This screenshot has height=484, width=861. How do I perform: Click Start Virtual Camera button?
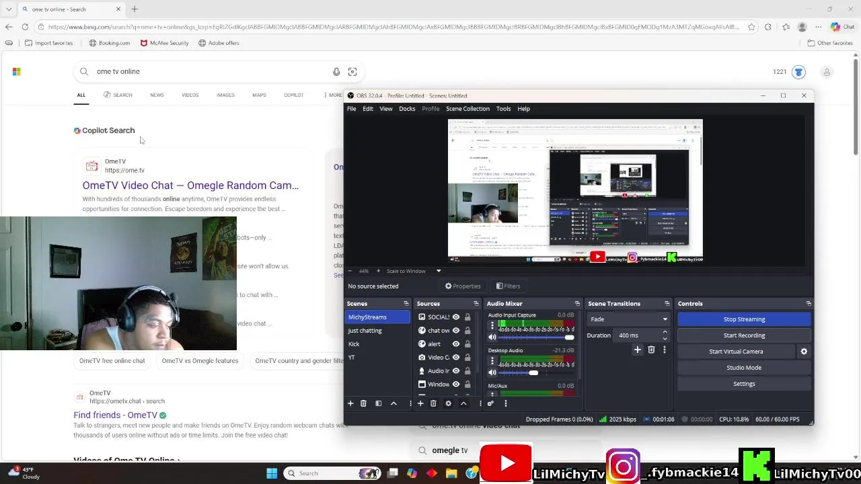coord(736,352)
